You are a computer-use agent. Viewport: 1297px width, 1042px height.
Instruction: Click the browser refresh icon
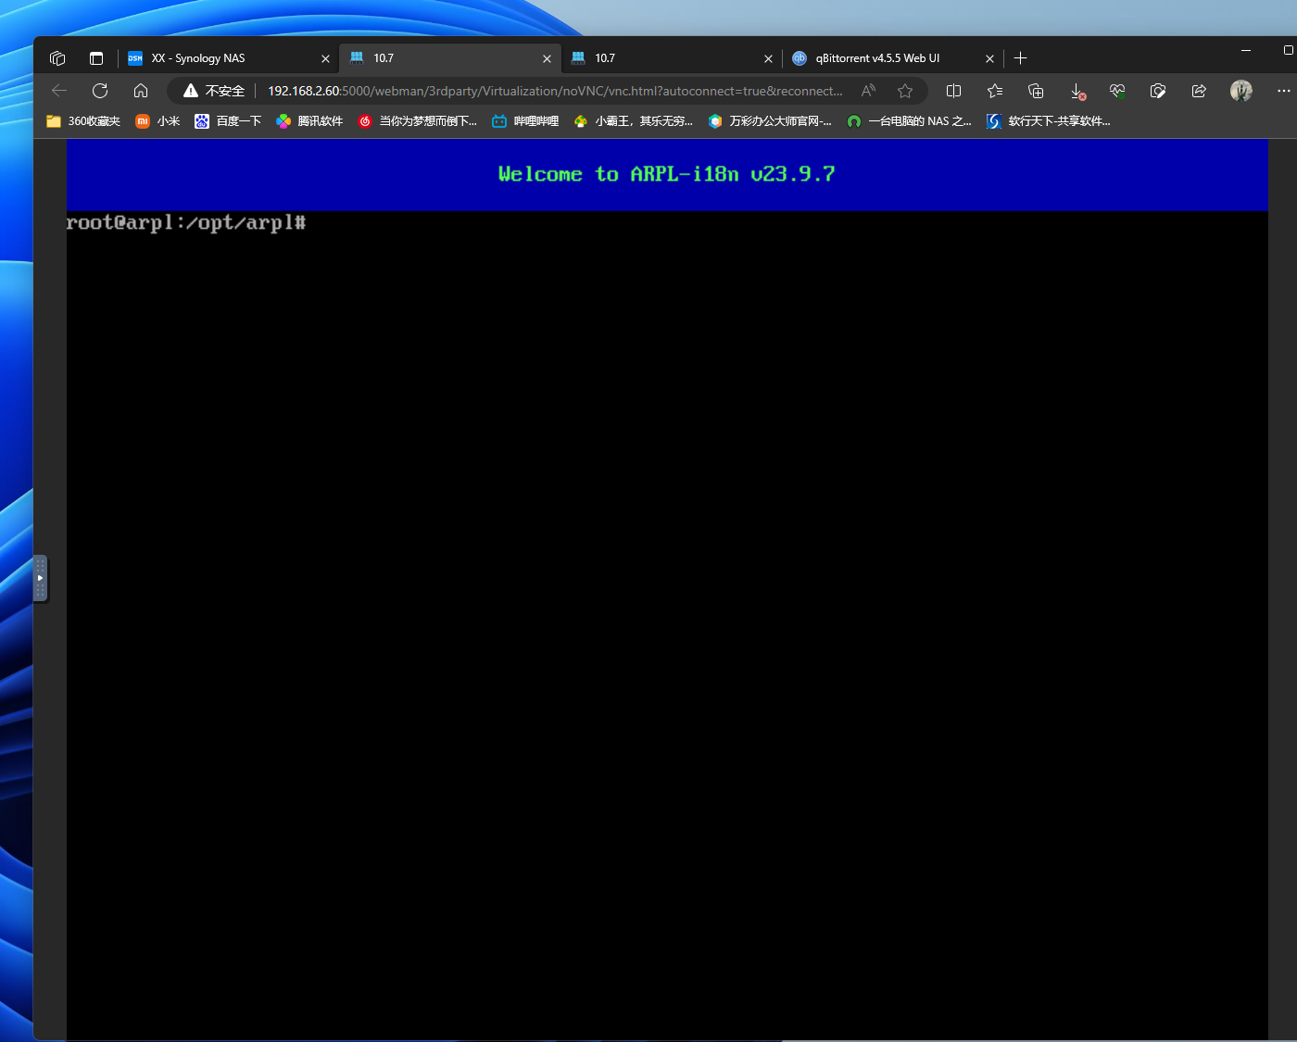100,91
